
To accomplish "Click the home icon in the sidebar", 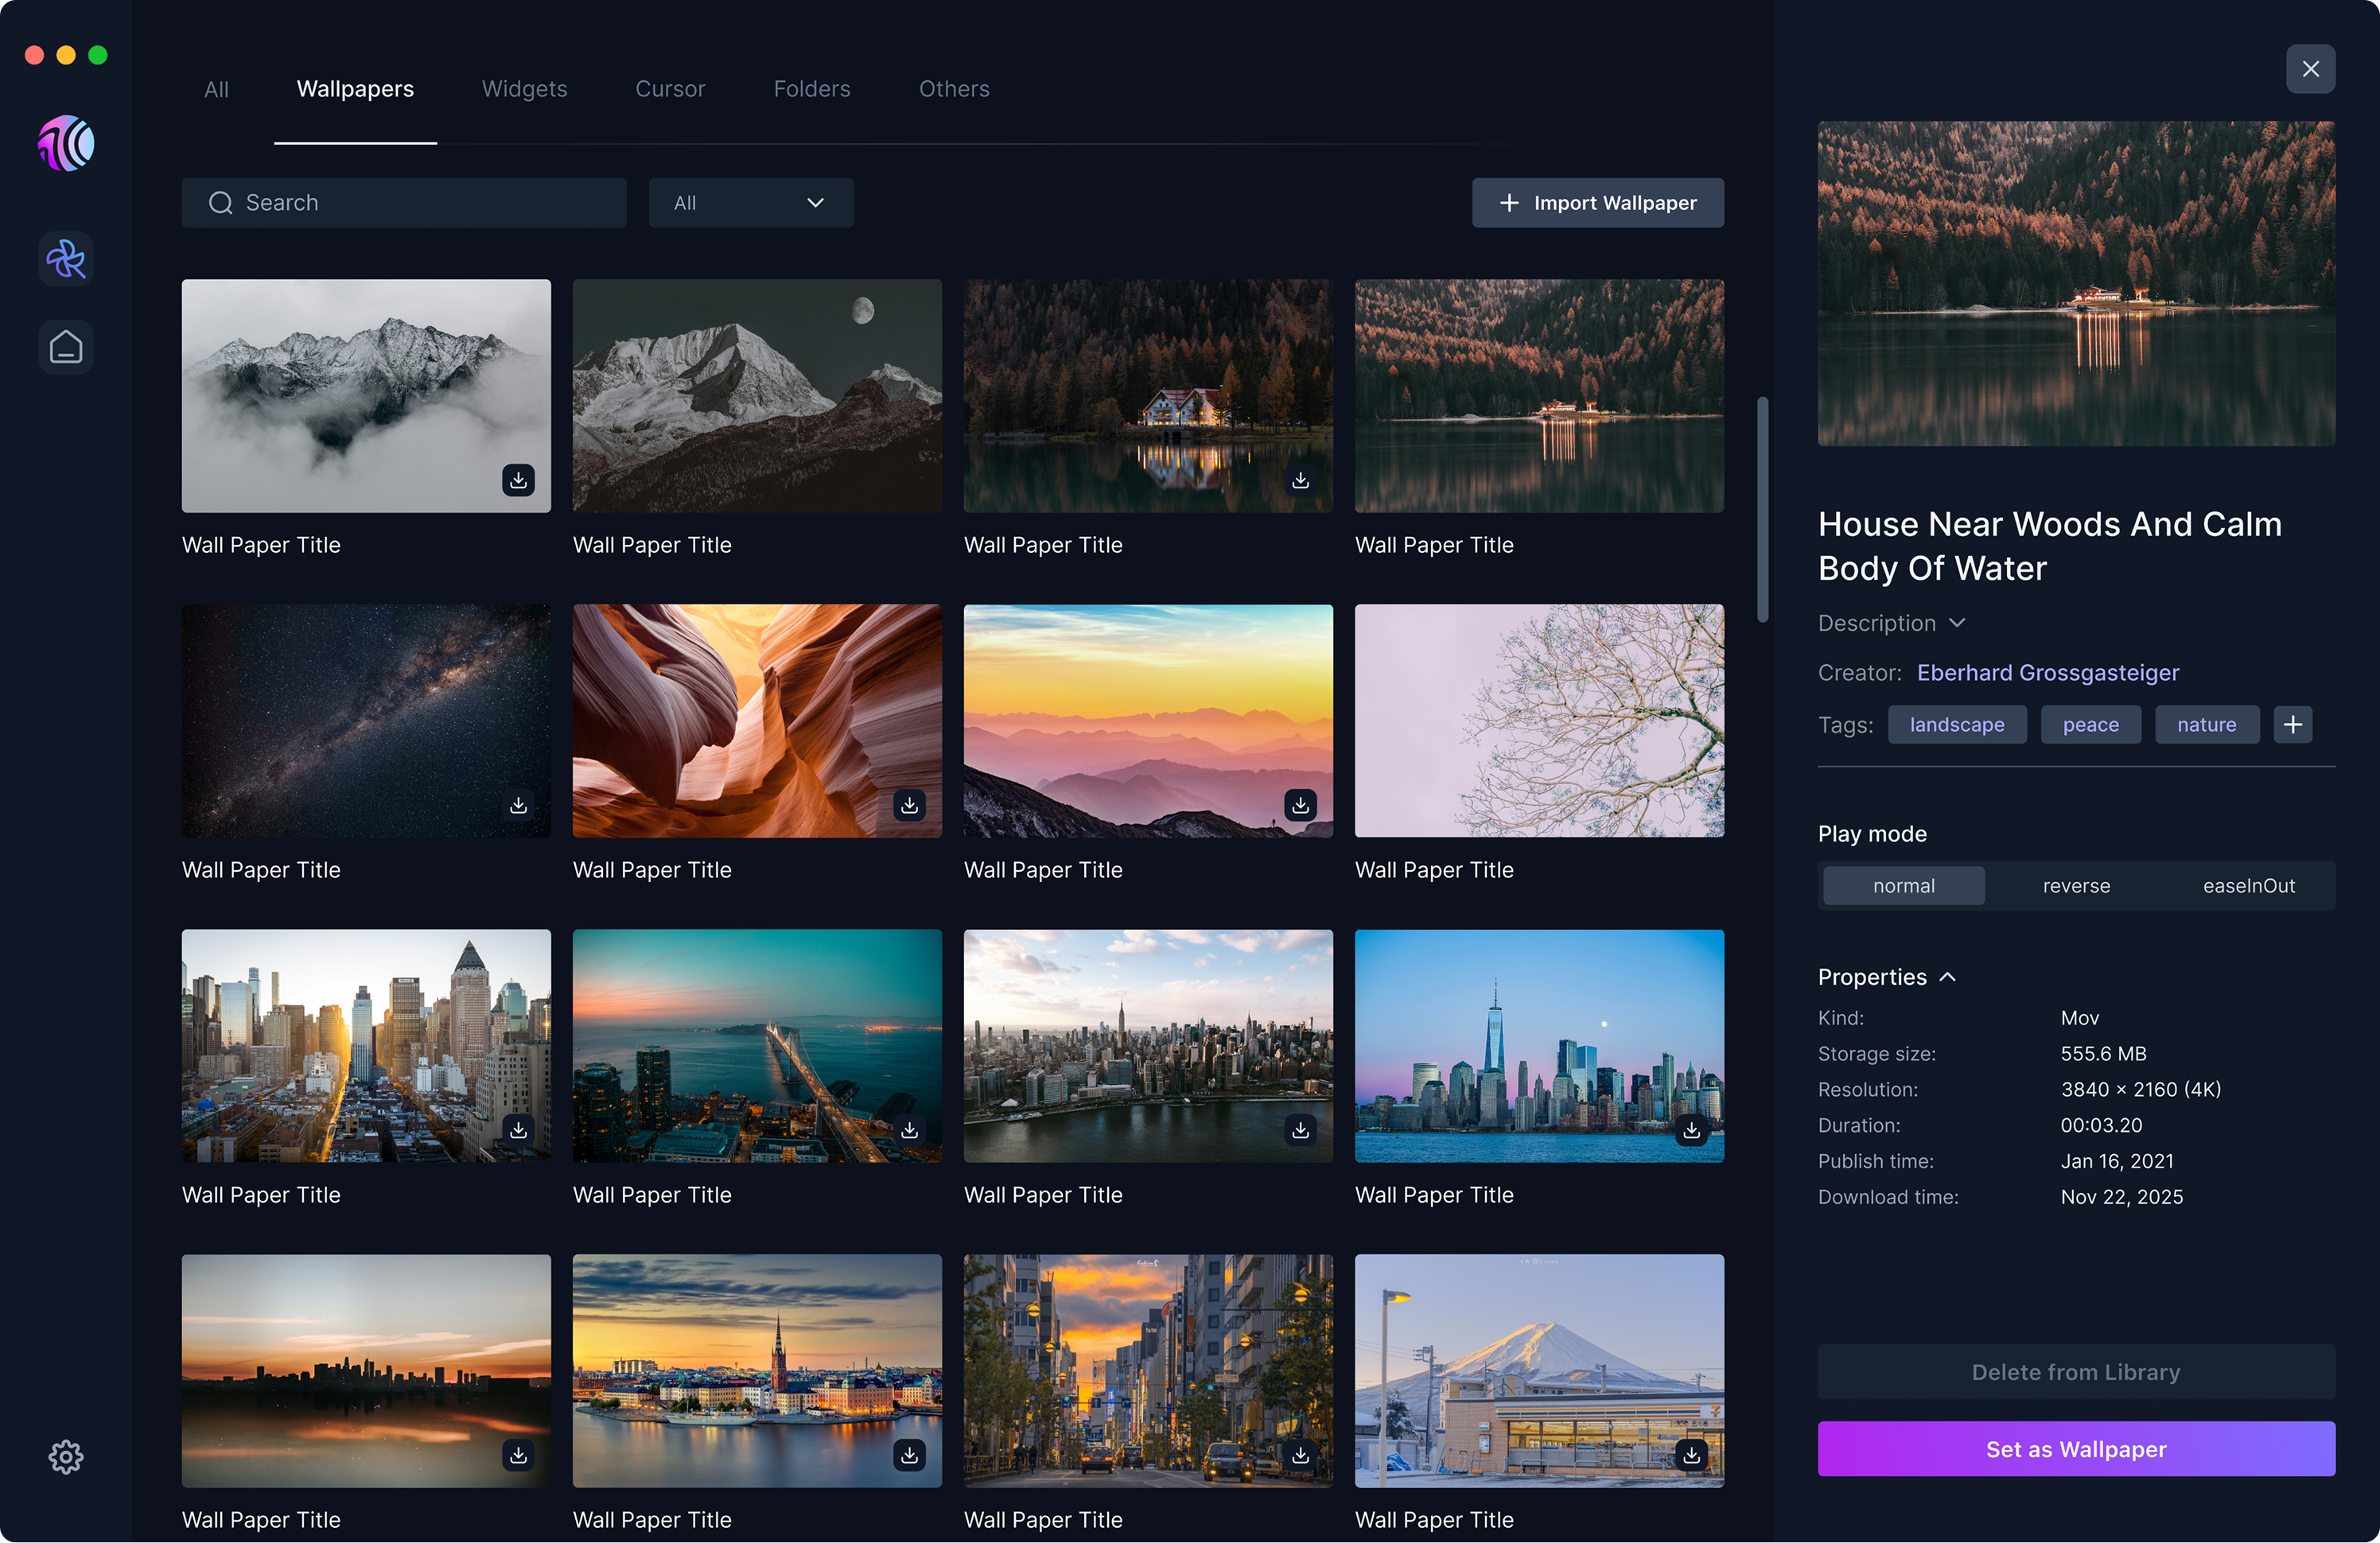I will click(66, 347).
